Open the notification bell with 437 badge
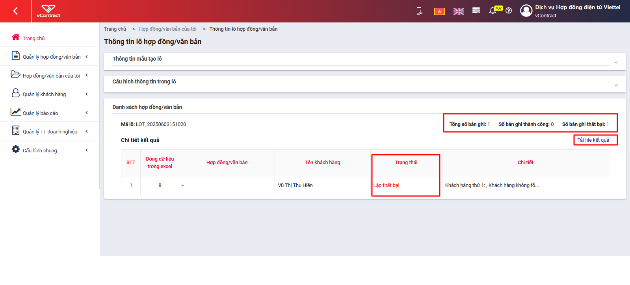 (x=492, y=11)
